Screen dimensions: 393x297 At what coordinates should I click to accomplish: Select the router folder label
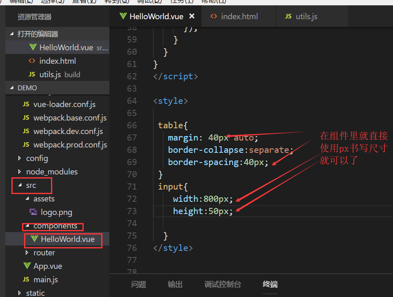point(44,253)
